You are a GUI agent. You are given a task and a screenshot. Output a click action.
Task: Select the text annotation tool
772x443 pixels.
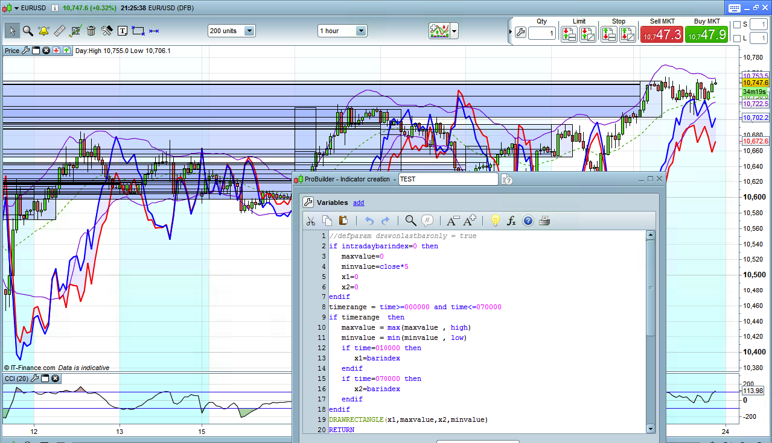point(123,31)
